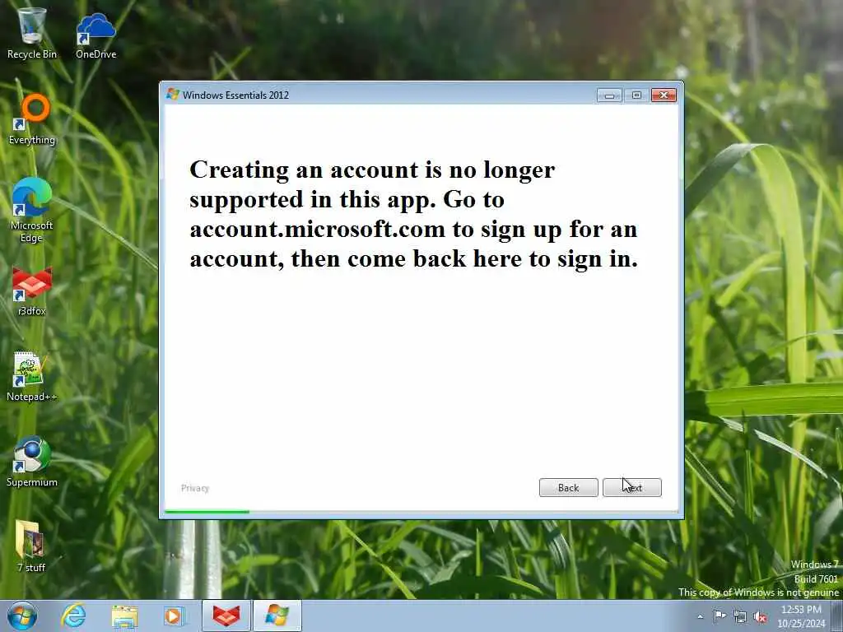Click the Back button in the dialog
The image size is (843, 632).
click(568, 487)
